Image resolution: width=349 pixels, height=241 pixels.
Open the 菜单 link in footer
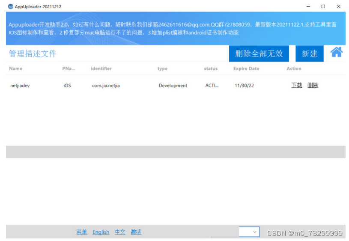(x=82, y=232)
